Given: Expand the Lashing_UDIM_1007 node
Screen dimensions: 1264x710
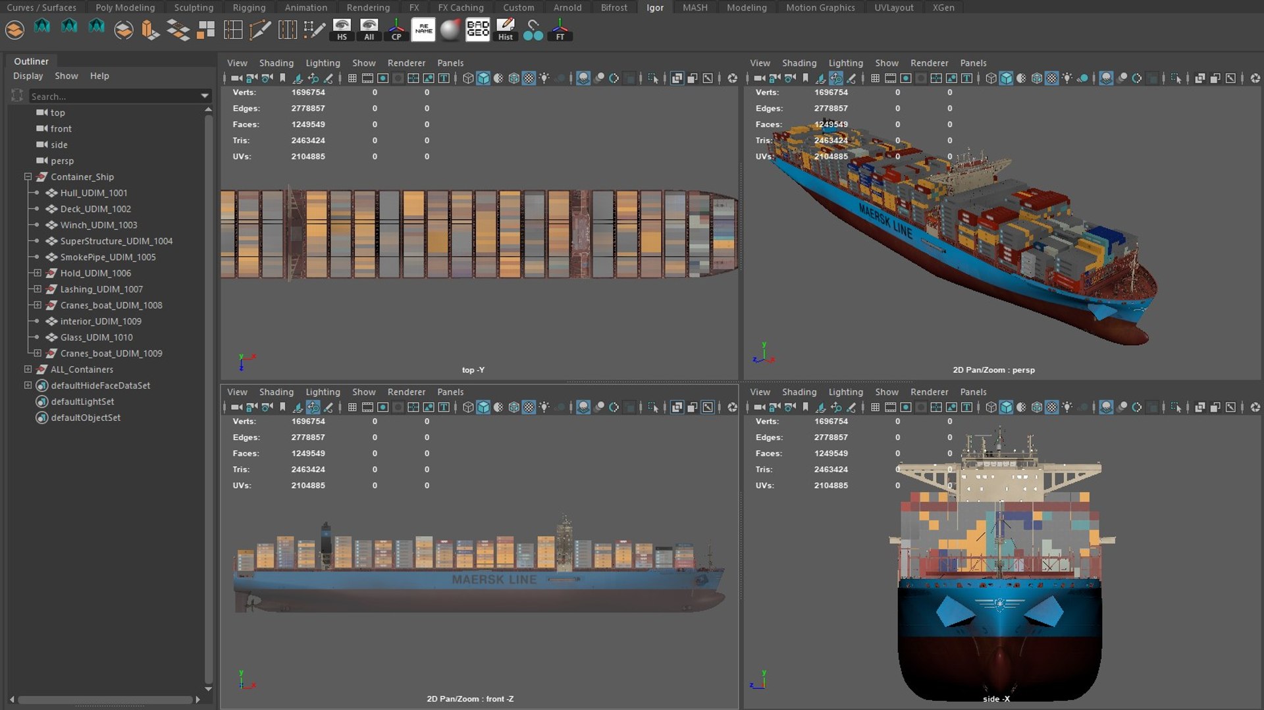Looking at the screenshot, I should [x=38, y=289].
